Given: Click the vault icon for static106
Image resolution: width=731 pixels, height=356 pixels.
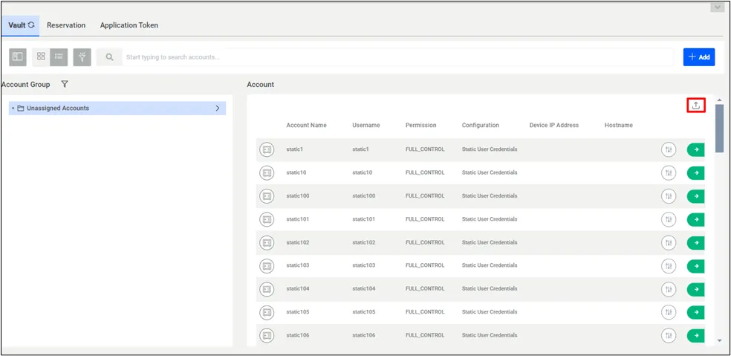Looking at the screenshot, I should [x=267, y=335].
